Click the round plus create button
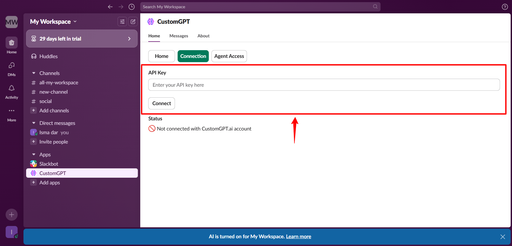This screenshot has width=512, height=246. pyautogui.click(x=12, y=215)
